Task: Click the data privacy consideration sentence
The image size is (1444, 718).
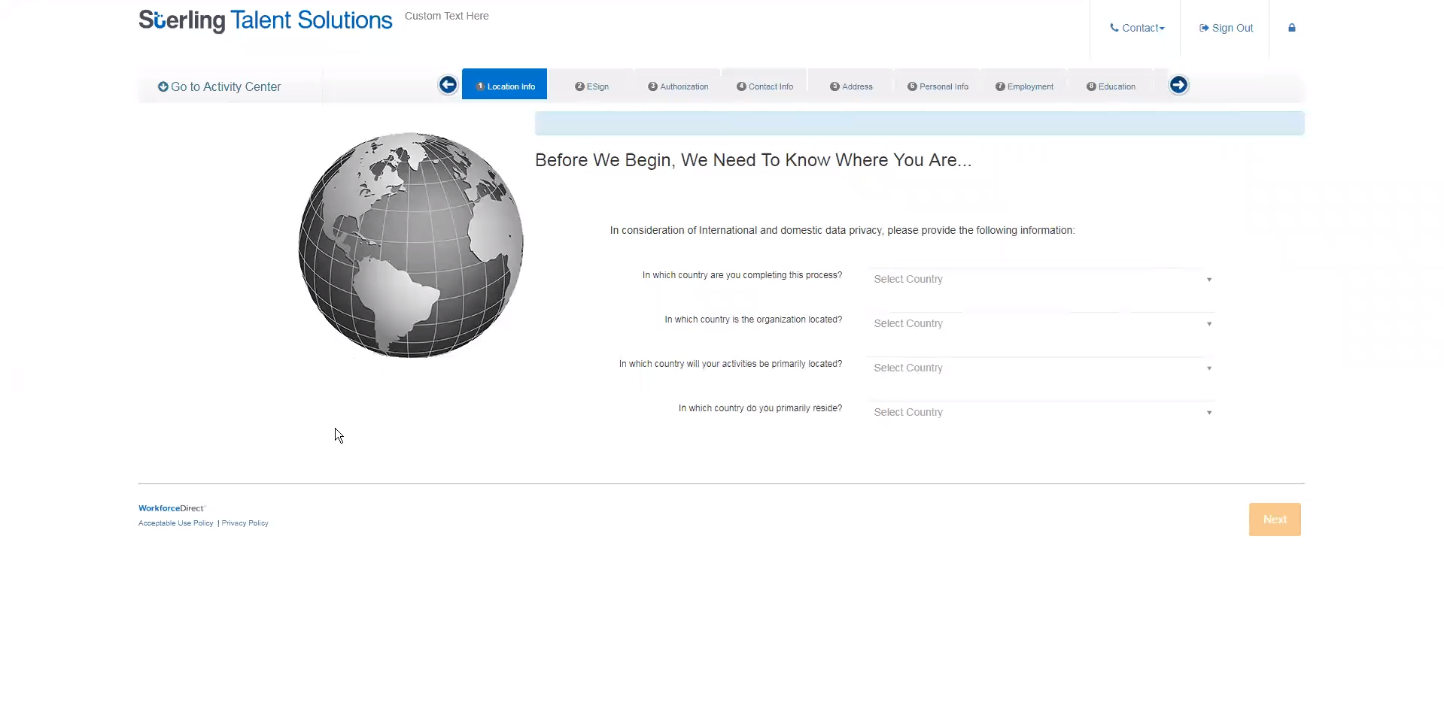Action: [x=843, y=230]
